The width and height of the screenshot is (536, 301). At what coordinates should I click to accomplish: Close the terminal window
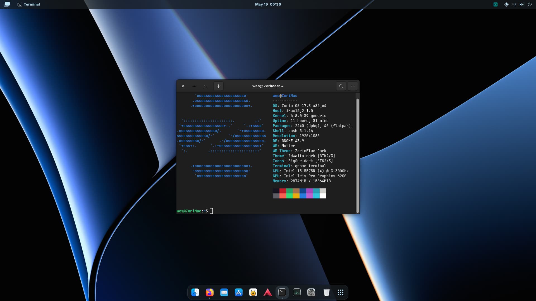pos(183,86)
